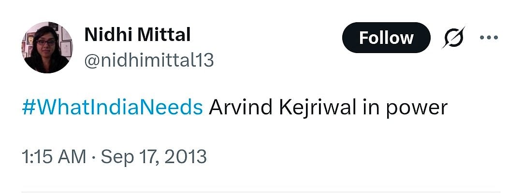The width and height of the screenshot is (522, 193).
Task: Click Nidhi Mittal's profile picture
Action: (47, 47)
